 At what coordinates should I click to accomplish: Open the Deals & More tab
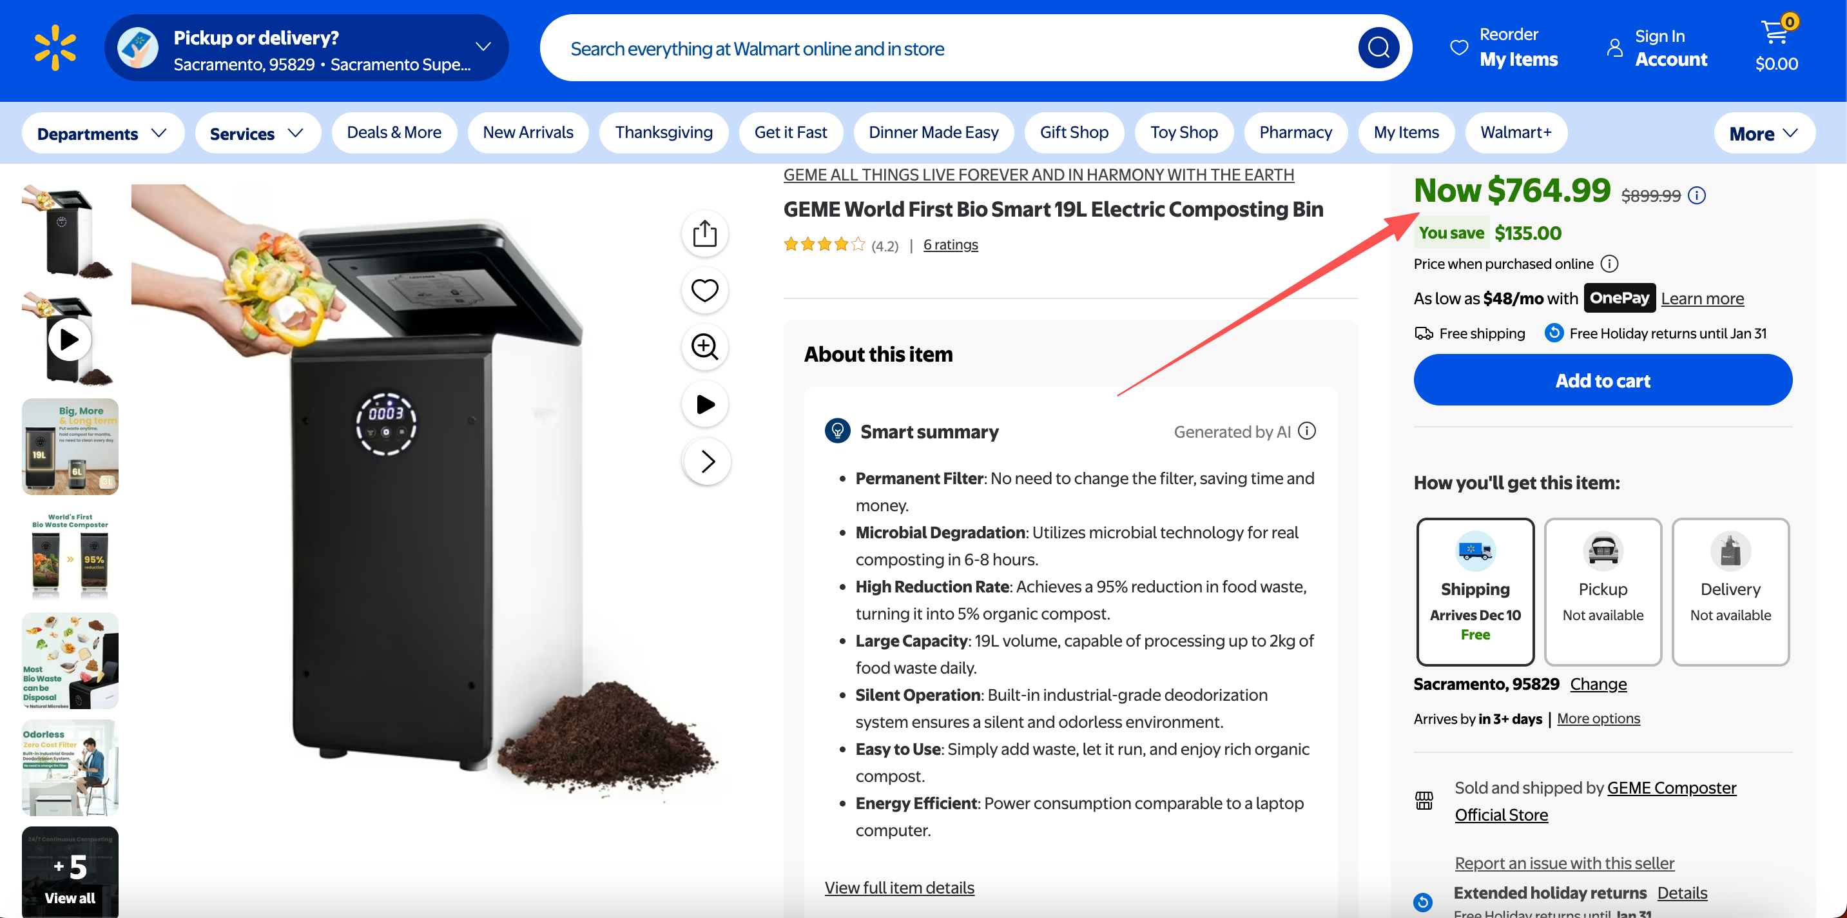point(394,132)
